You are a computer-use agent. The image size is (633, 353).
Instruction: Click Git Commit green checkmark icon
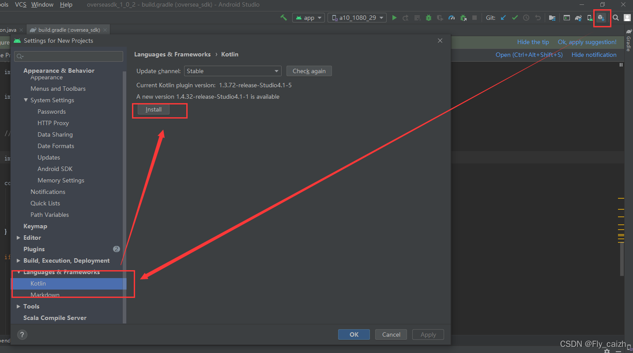coord(515,18)
